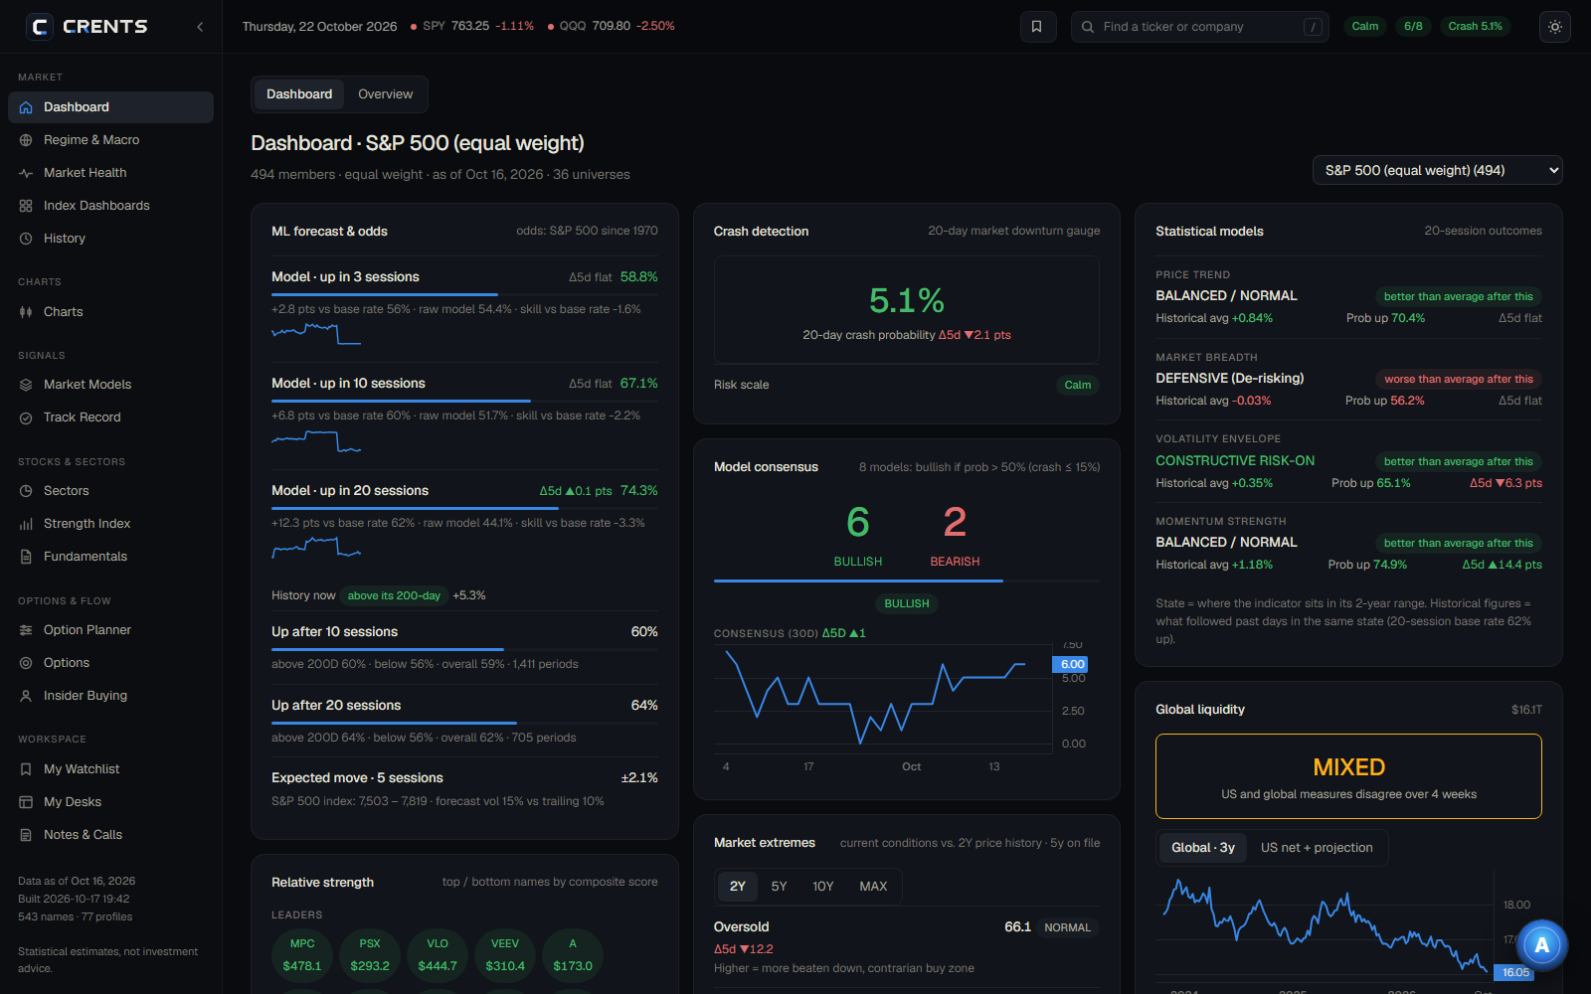Viewport: 1591px width, 994px height.
Task: Click the VEEV $310.4 leader bubble
Action: 505,955
